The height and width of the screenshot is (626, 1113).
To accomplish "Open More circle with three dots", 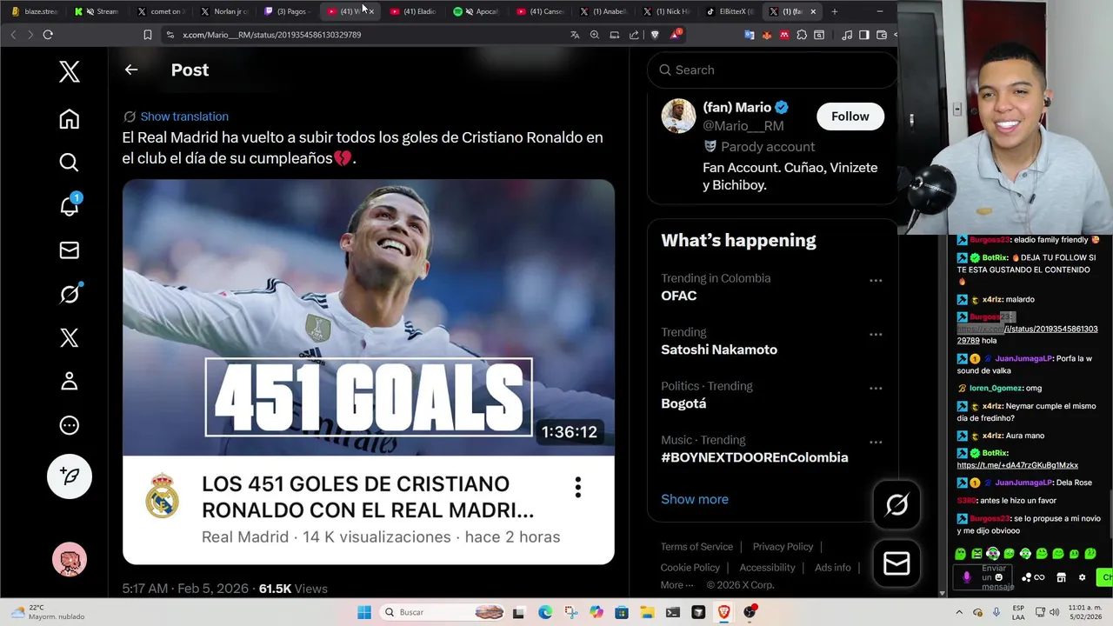I will click(x=70, y=425).
